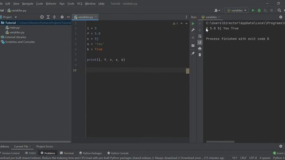Open the Edit menu
The width and height of the screenshot is (285, 160).
pyautogui.click(x=8, y=4)
